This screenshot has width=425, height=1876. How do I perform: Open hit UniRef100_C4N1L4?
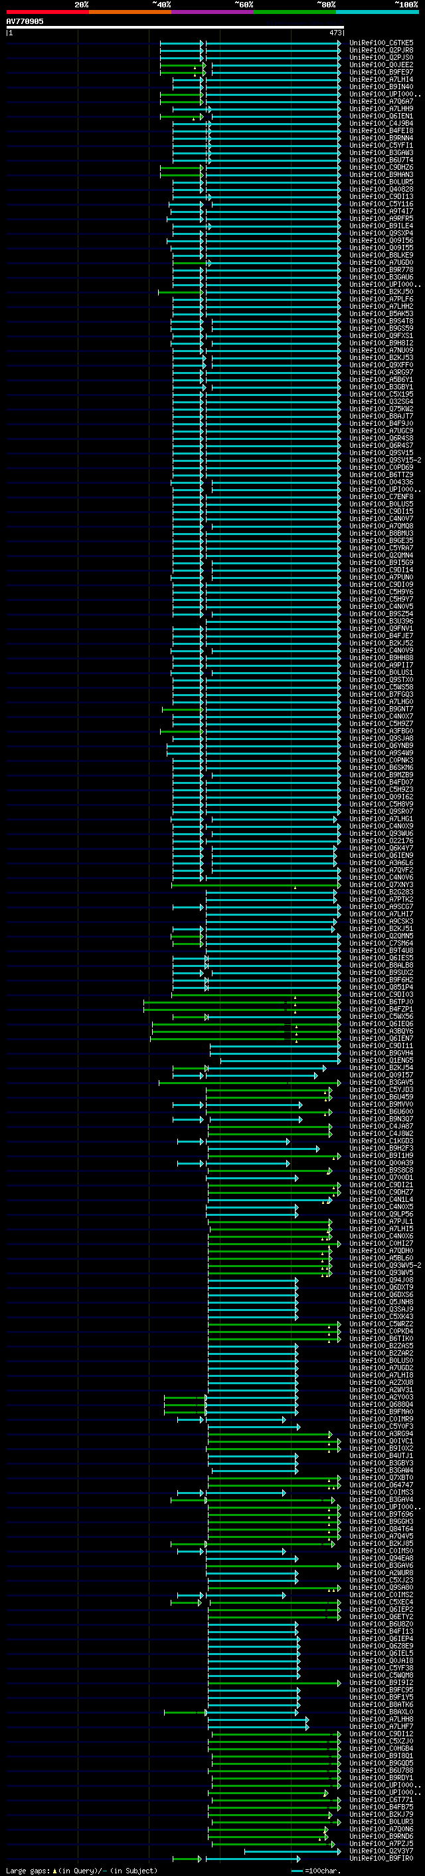(x=381, y=1199)
